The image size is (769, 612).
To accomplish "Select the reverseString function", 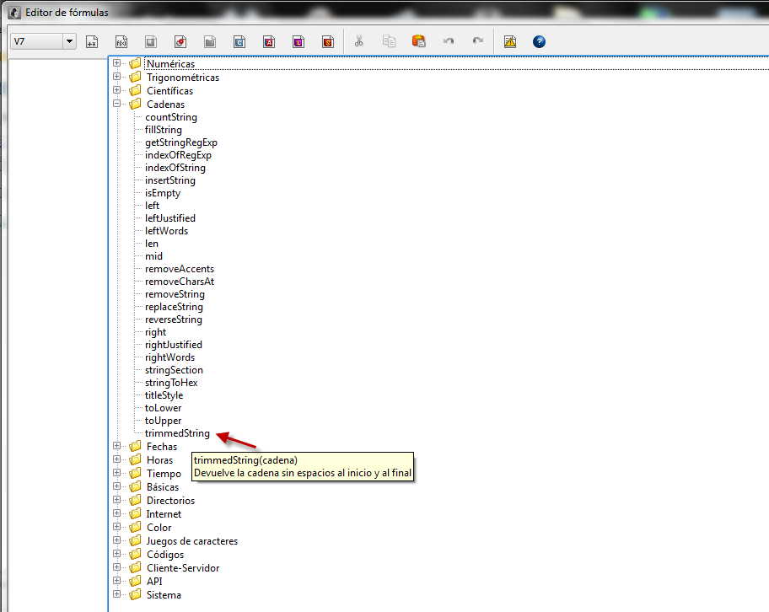I will [173, 319].
